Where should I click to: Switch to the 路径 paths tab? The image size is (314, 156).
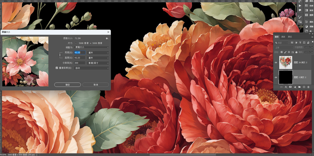[x=290, y=37]
